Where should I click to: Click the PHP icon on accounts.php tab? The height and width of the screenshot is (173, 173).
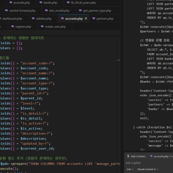pyautogui.click(x=63, y=18)
